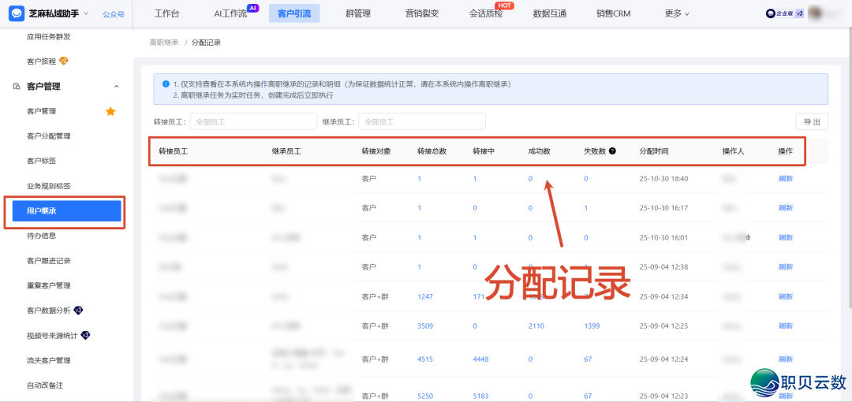The height and width of the screenshot is (402, 852).
Task: Click 刷新 for the 25-09-04 12:25 row
Action: (x=786, y=326)
